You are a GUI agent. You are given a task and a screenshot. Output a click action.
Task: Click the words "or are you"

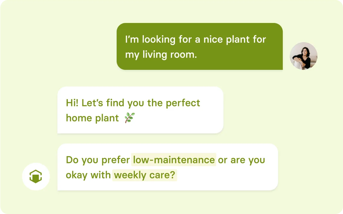click(241, 160)
